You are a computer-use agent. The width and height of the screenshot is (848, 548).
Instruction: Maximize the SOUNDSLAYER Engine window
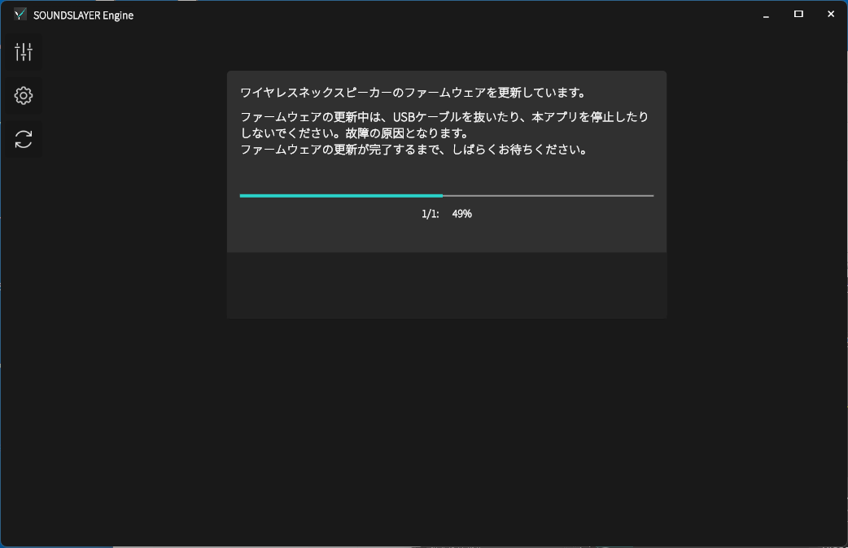[798, 15]
